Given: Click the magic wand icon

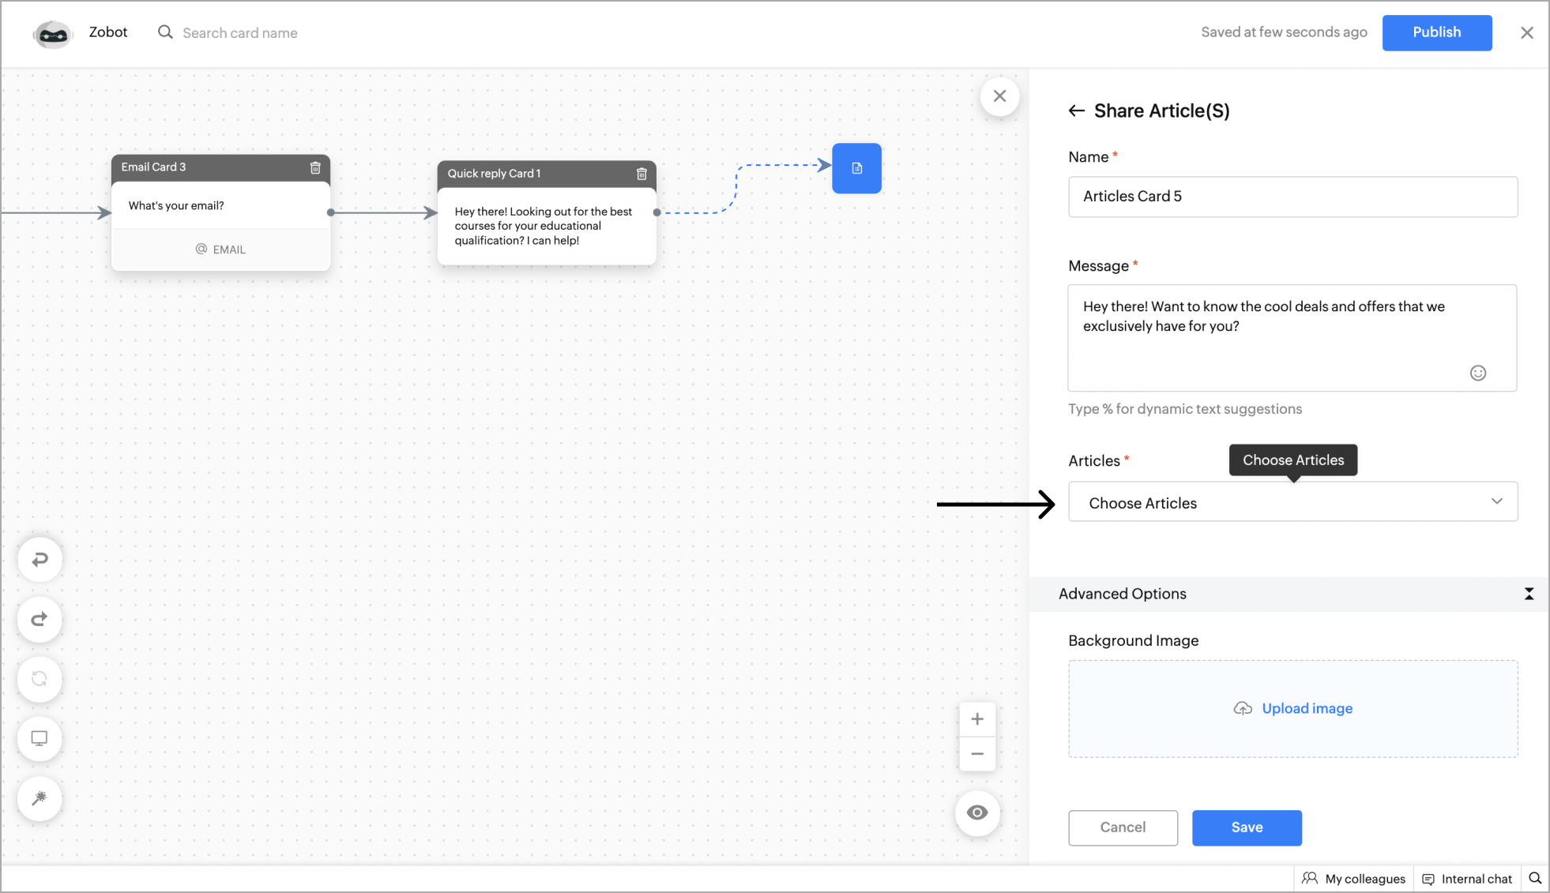Looking at the screenshot, I should [40, 798].
